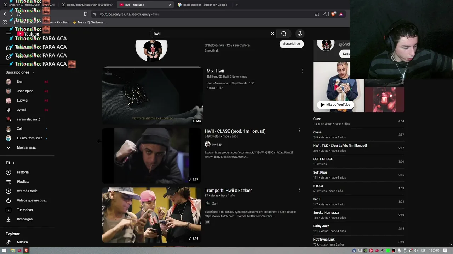
Task: Play Not Tryna Link in mix list
Action: (x=359, y=242)
